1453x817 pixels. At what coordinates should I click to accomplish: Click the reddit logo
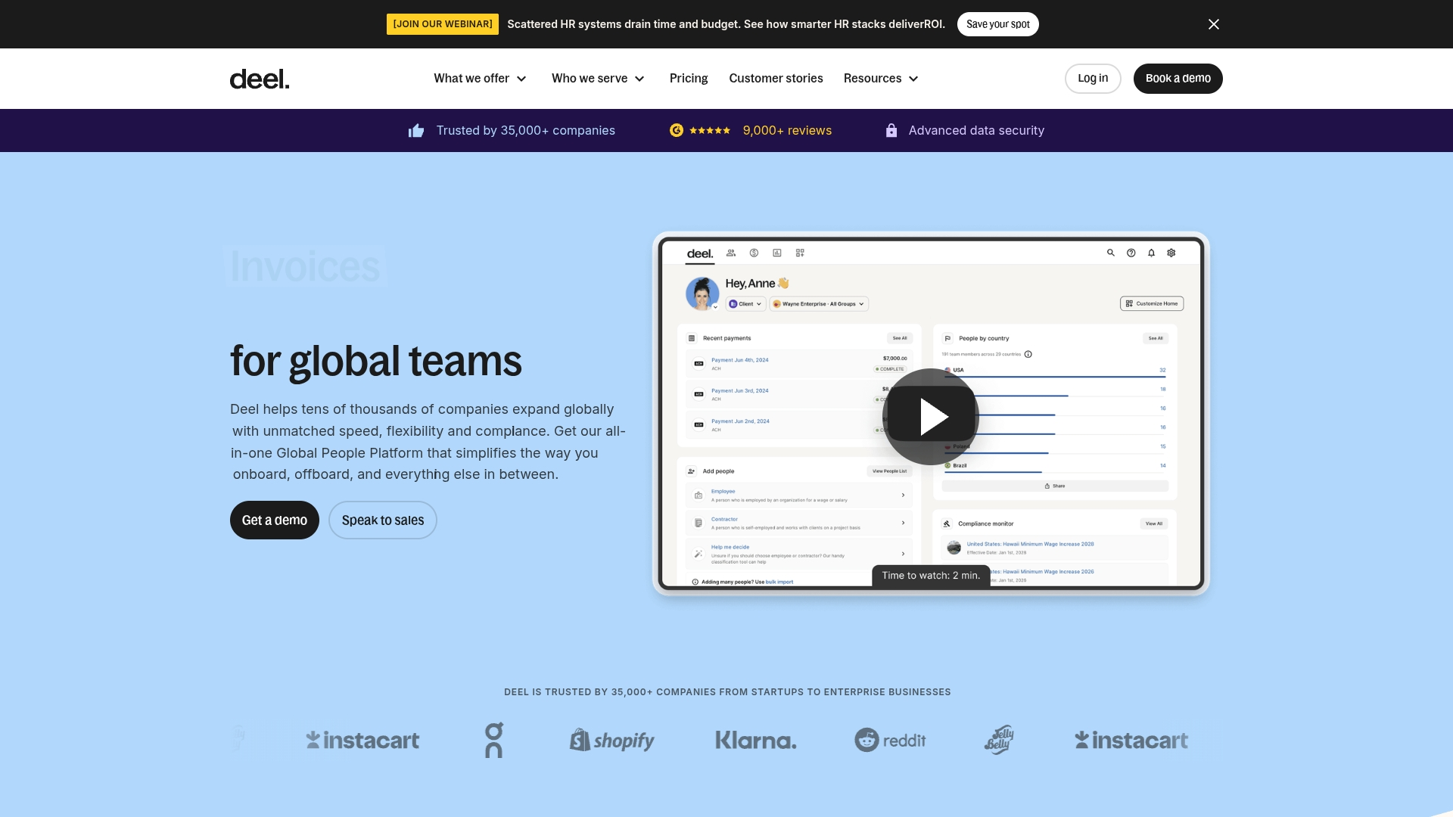[x=890, y=740]
